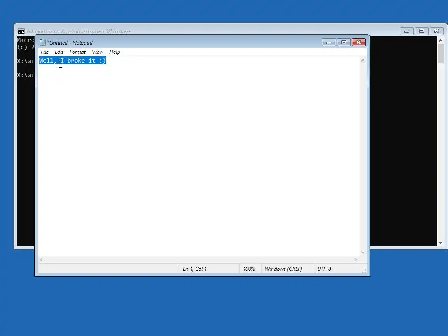Screen dimensions: 448x336
Task: Click "Windows (CRLF)" in the status bar
Action: pos(283,269)
